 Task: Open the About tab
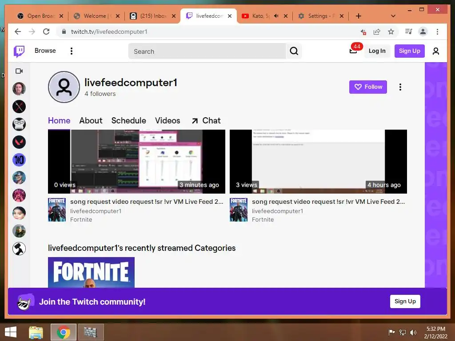91,121
